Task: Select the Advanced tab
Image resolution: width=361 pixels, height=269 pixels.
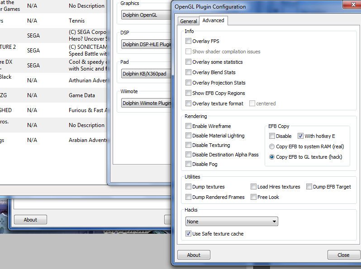Action: 213,20
